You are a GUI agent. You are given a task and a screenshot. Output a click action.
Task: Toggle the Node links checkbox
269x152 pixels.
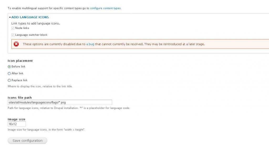[x=13, y=28]
